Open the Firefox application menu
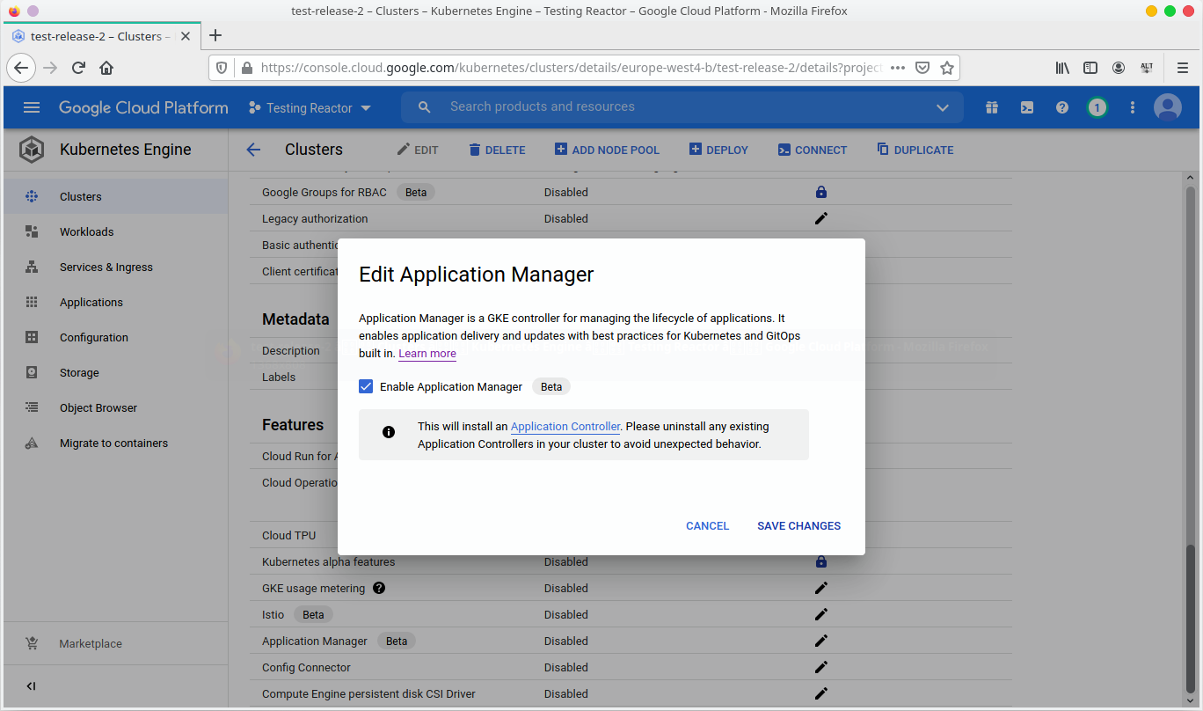1203x711 pixels. (x=1182, y=68)
